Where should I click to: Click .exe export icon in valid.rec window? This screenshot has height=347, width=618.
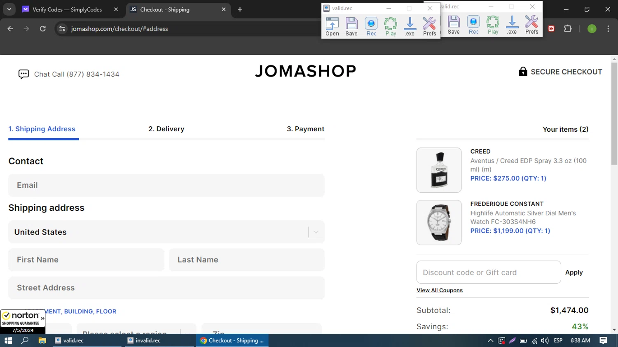(410, 27)
